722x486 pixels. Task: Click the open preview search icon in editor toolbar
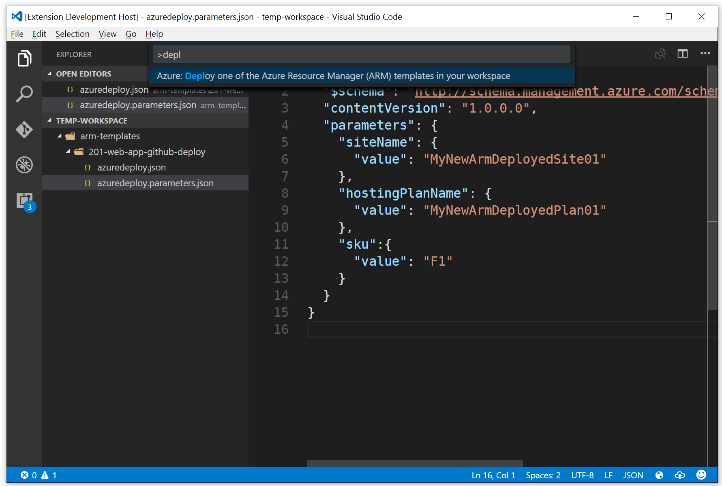660,53
